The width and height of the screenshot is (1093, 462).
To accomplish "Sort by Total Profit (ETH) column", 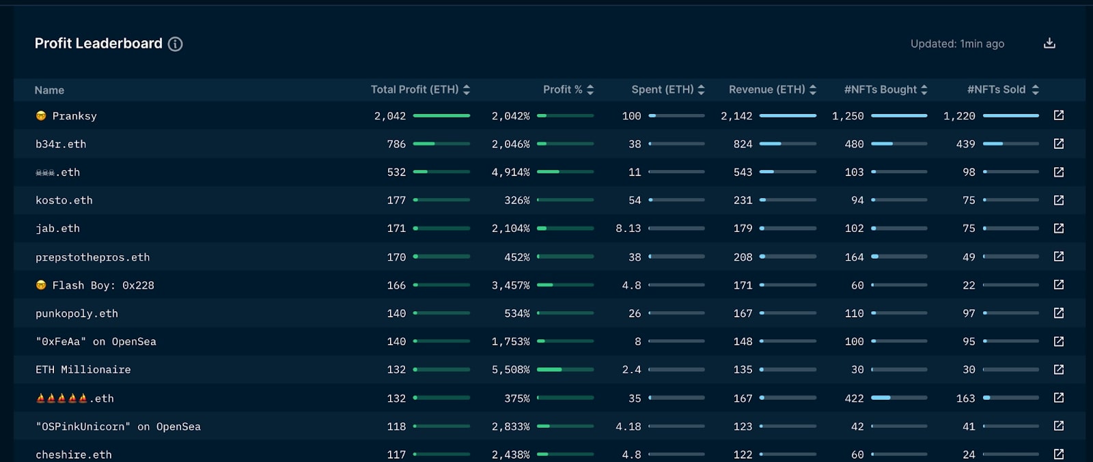I will [420, 89].
